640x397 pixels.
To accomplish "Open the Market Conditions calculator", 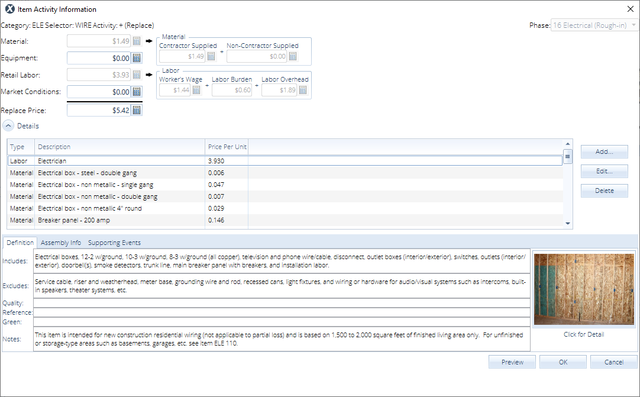I will (137, 92).
